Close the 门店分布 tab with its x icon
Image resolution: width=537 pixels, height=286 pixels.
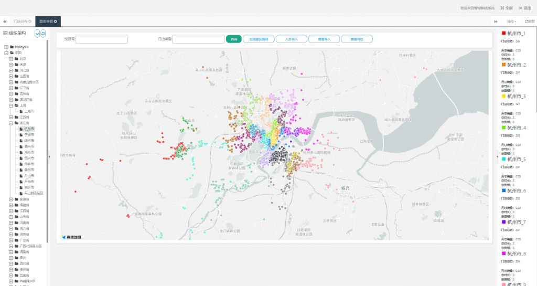coord(30,22)
